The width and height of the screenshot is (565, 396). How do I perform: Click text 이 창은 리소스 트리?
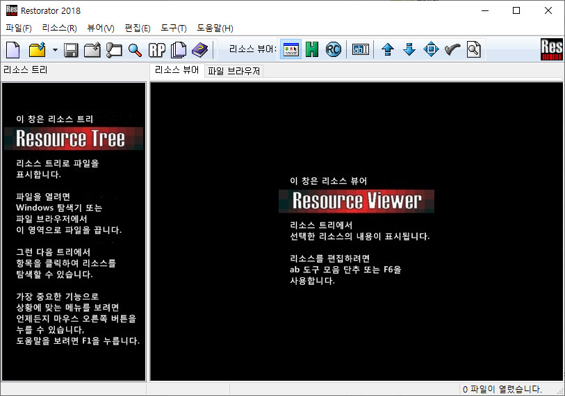55,119
